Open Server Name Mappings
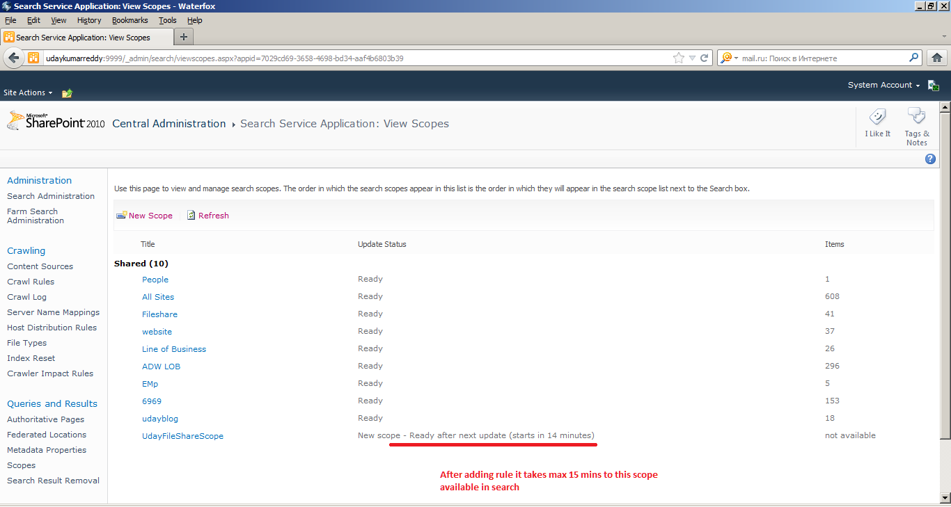This screenshot has width=951, height=507. tap(53, 312)
